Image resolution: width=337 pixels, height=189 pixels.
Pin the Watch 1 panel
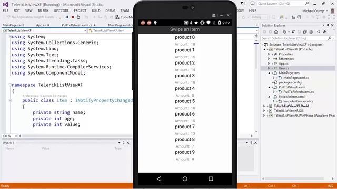click(124, 143)
